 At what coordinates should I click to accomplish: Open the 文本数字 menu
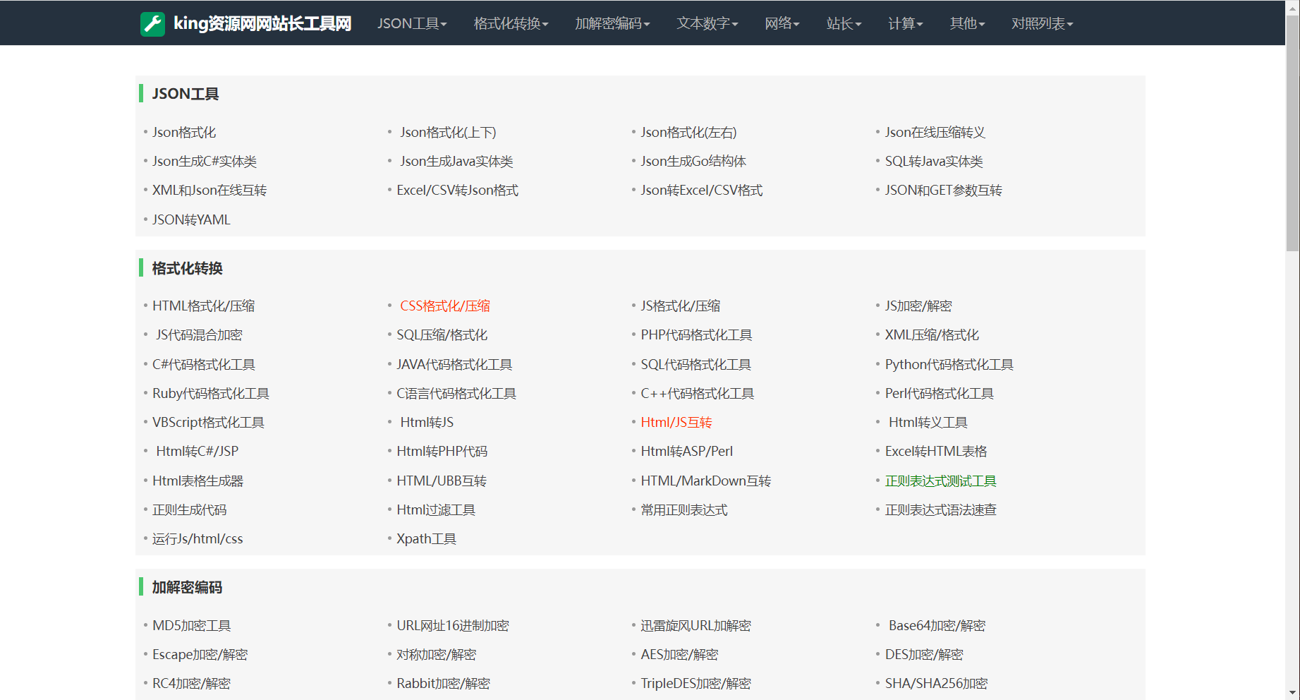707,23
